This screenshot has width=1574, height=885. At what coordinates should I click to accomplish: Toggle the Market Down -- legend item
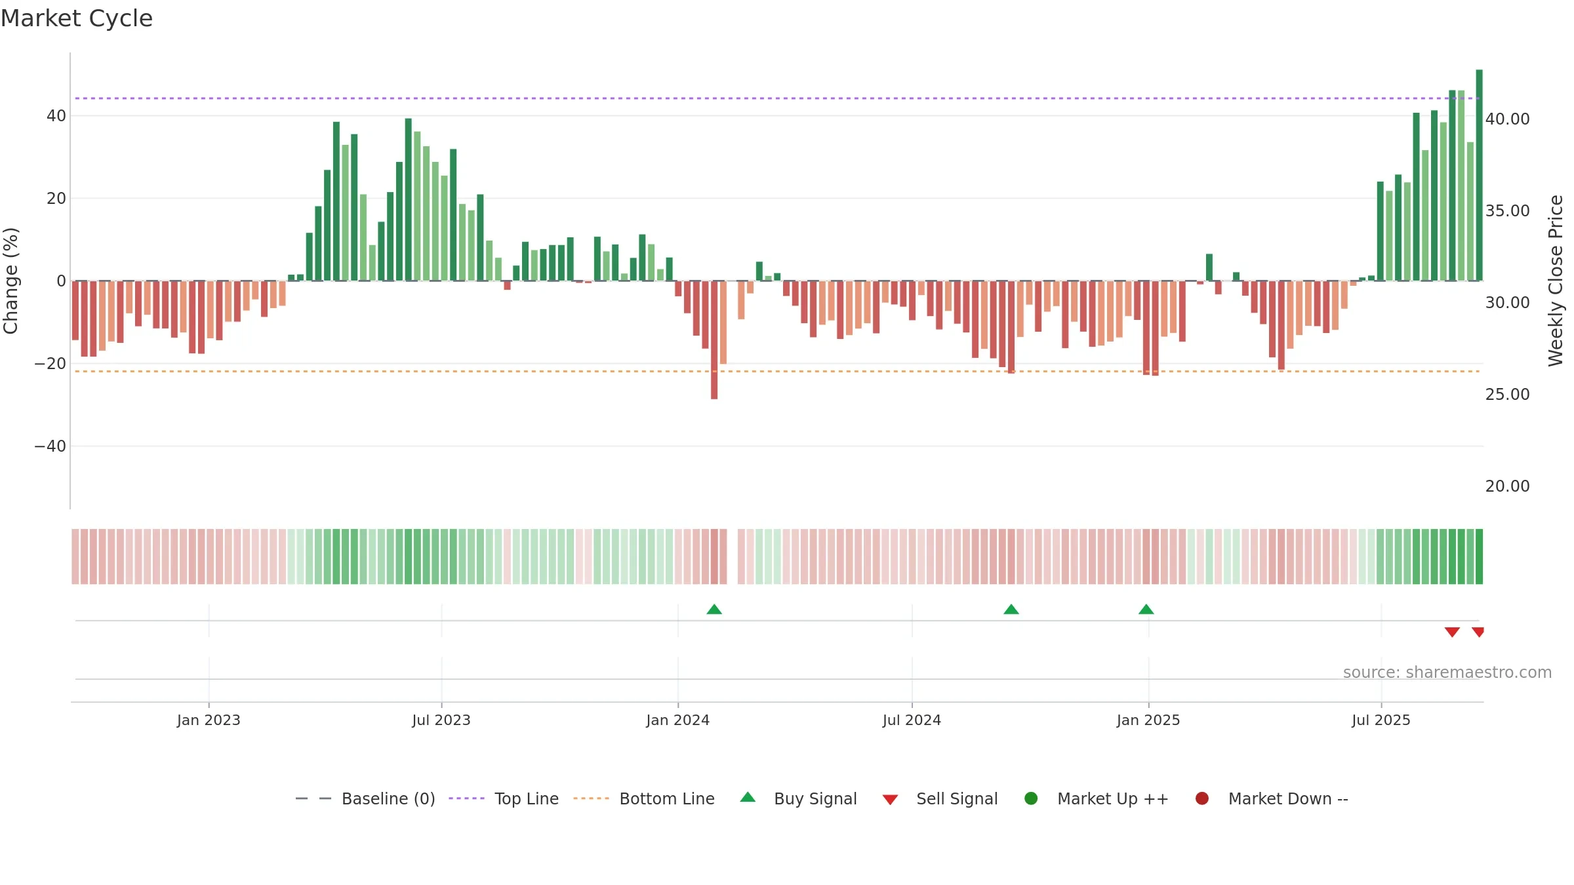point(1272,798)
